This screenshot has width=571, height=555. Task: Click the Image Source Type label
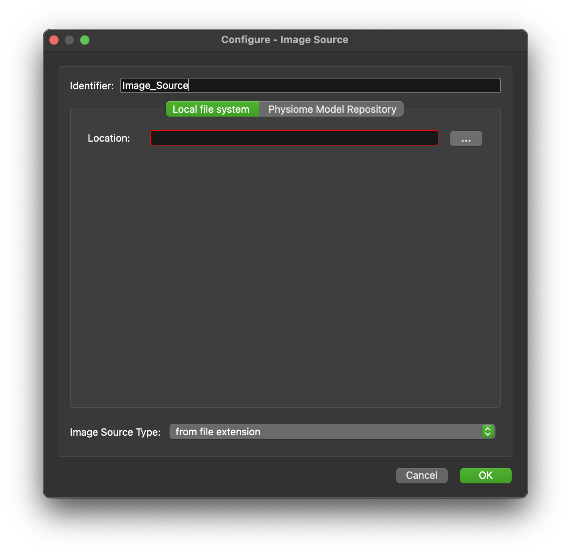(x=115, y=432)
